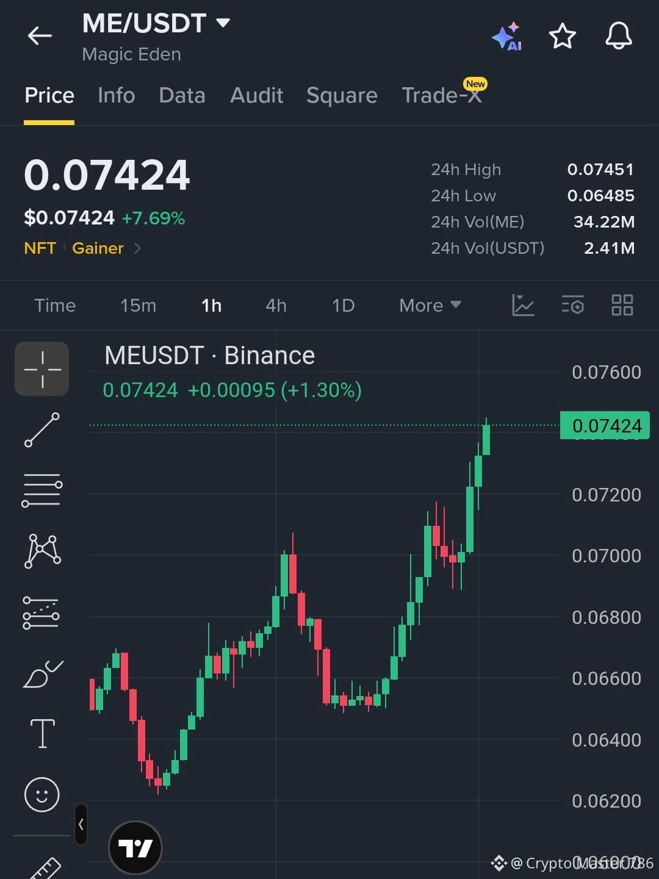The width and height of the screenshot is (659, 879).
Task: Expand the More intervals dropdown
Action: click(x=430, y=306)
